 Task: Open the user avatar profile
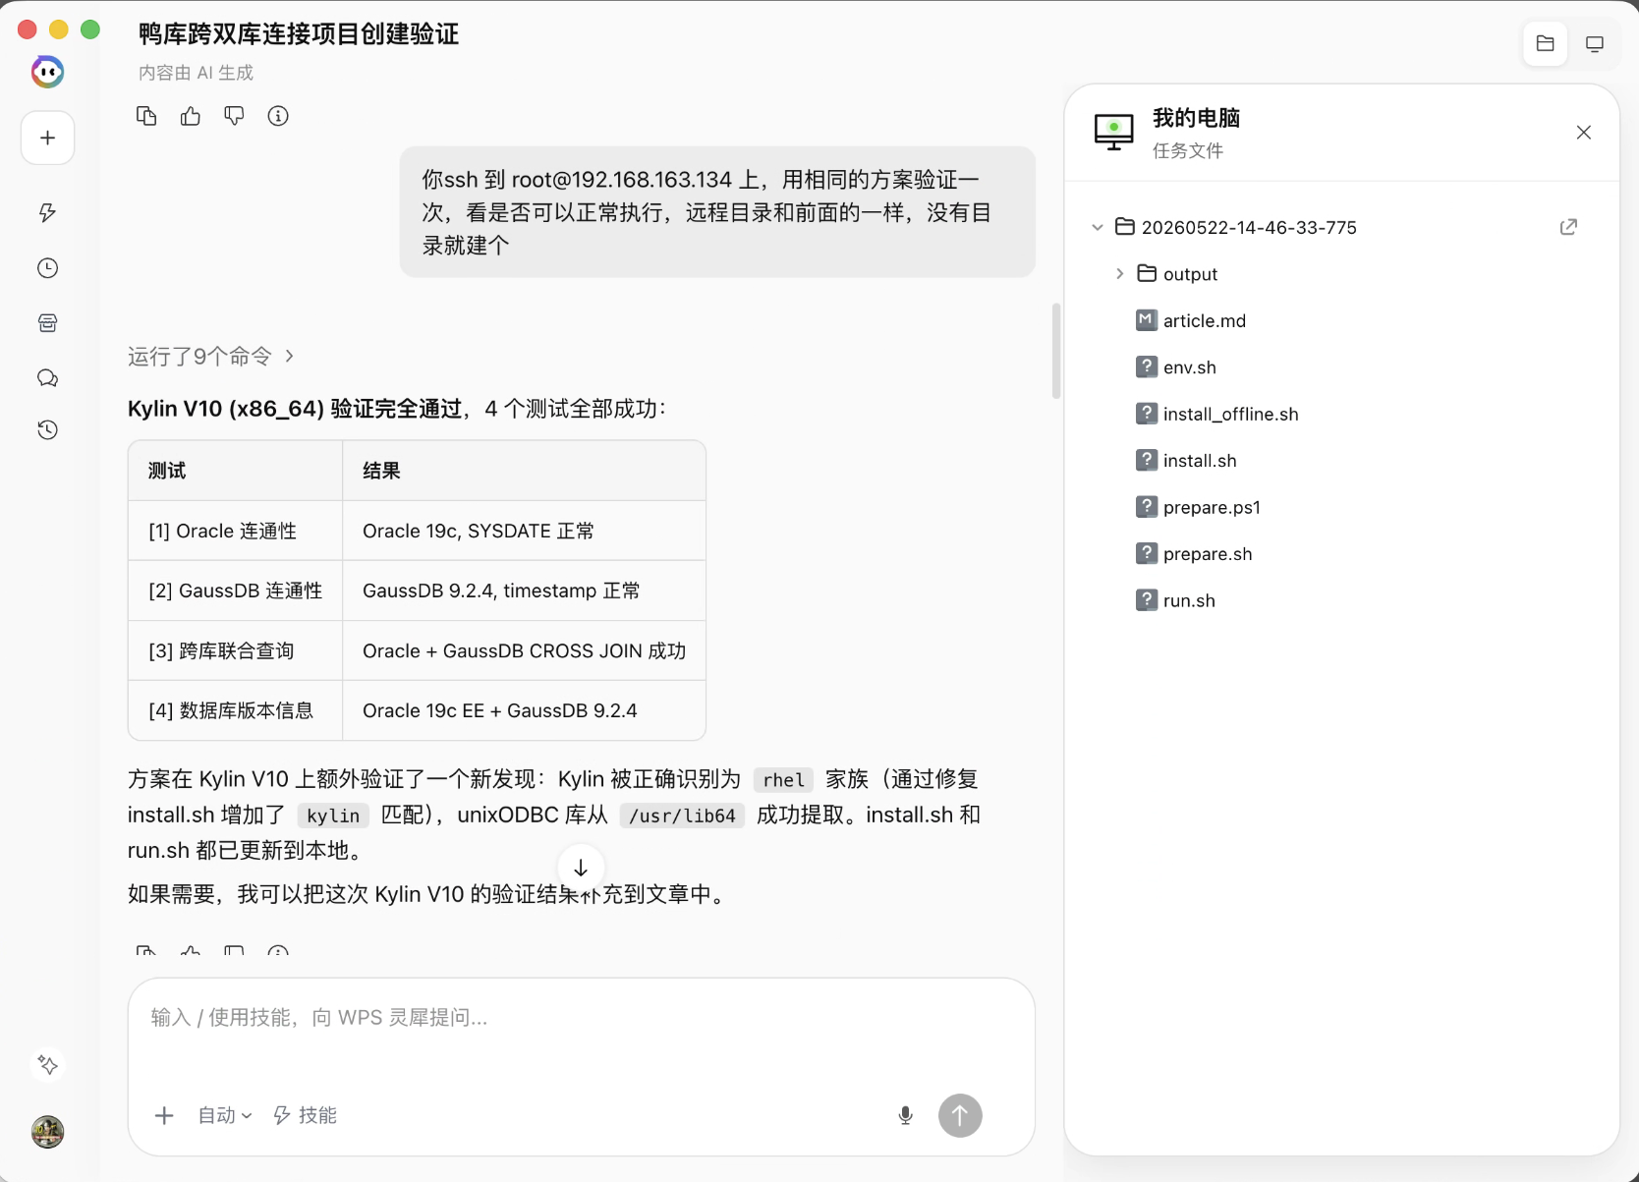click(x=47, y=1132)
